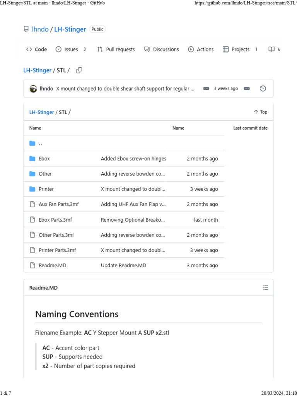Expand the commit message ellipsis button
Screen dimensions: 297x396
point(206,89)
